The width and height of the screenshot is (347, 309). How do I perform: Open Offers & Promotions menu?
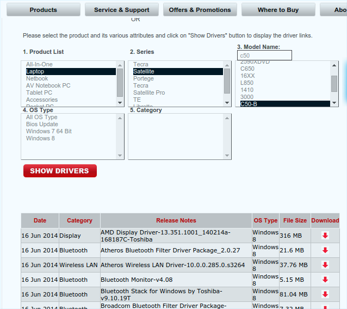point(200,10)
